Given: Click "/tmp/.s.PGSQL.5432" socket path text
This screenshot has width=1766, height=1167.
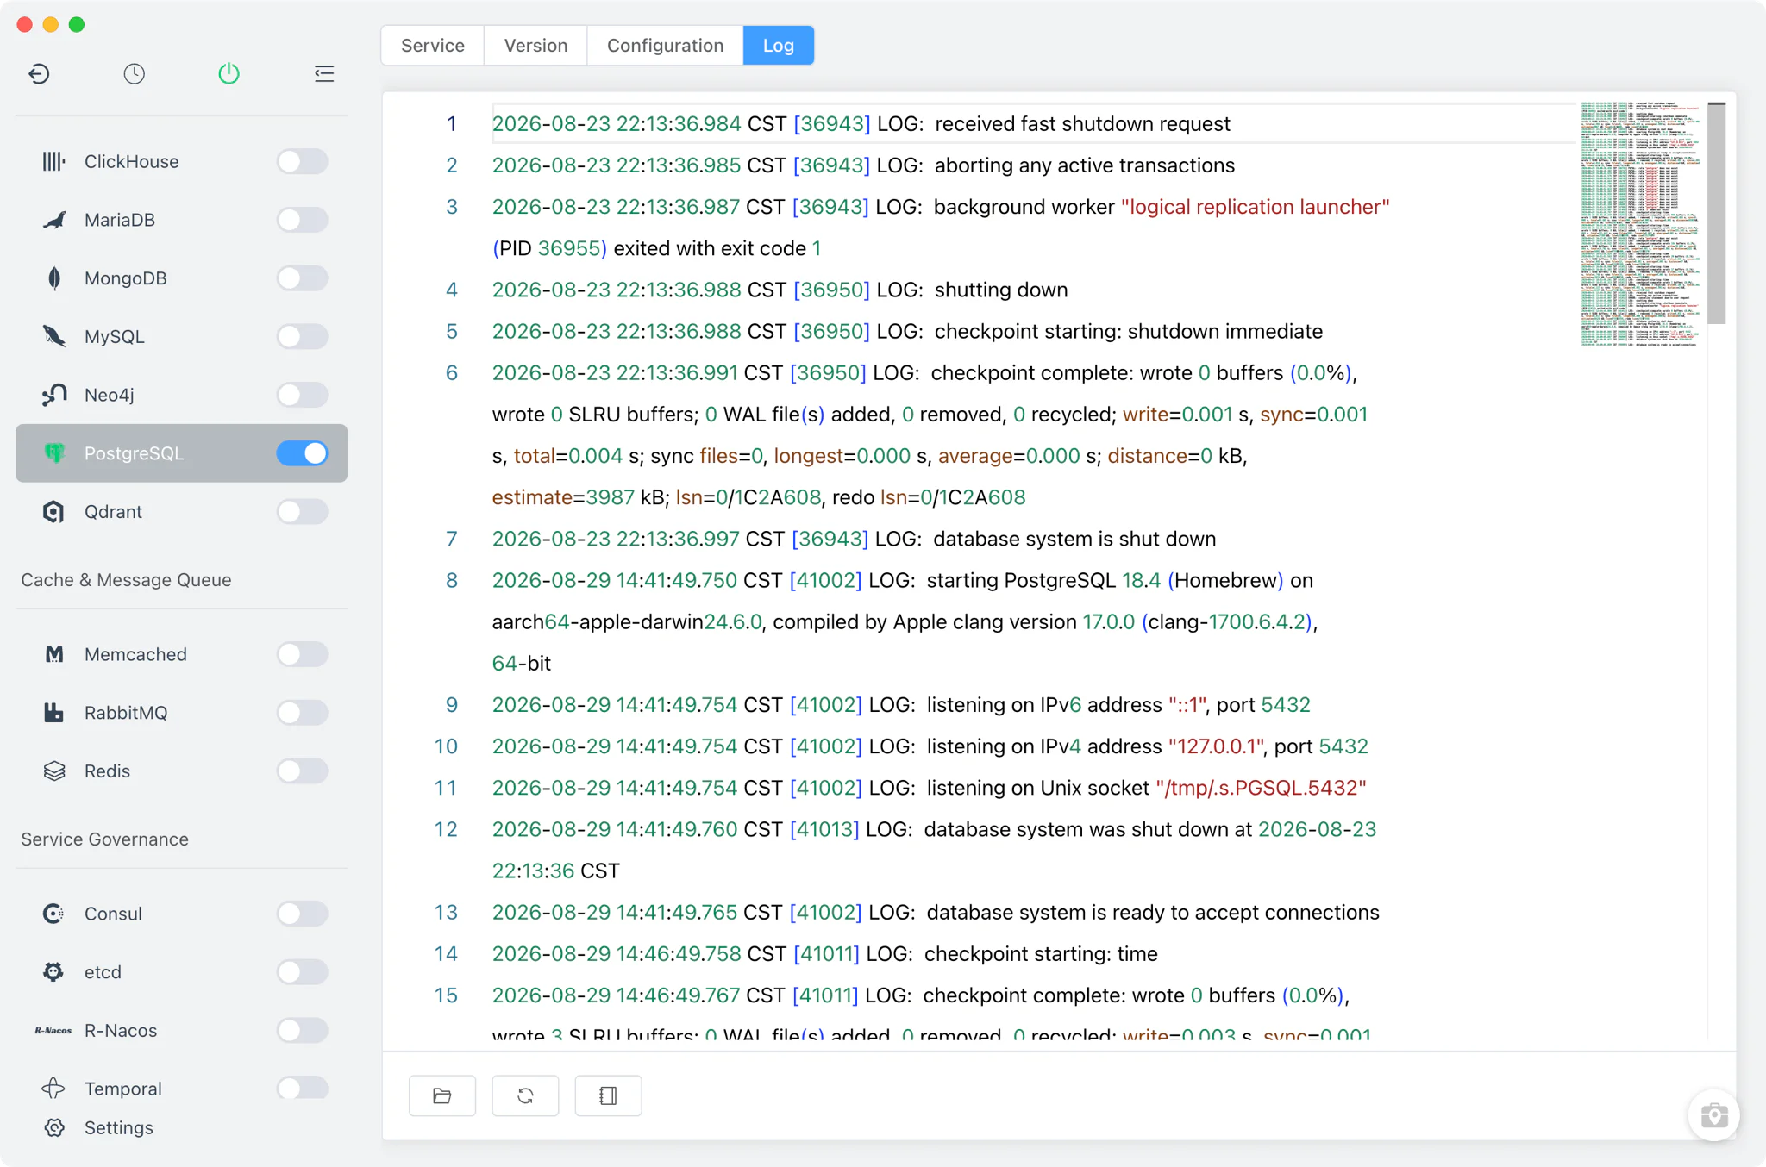Looking at the screenshot, I should tap(1261, 788).
